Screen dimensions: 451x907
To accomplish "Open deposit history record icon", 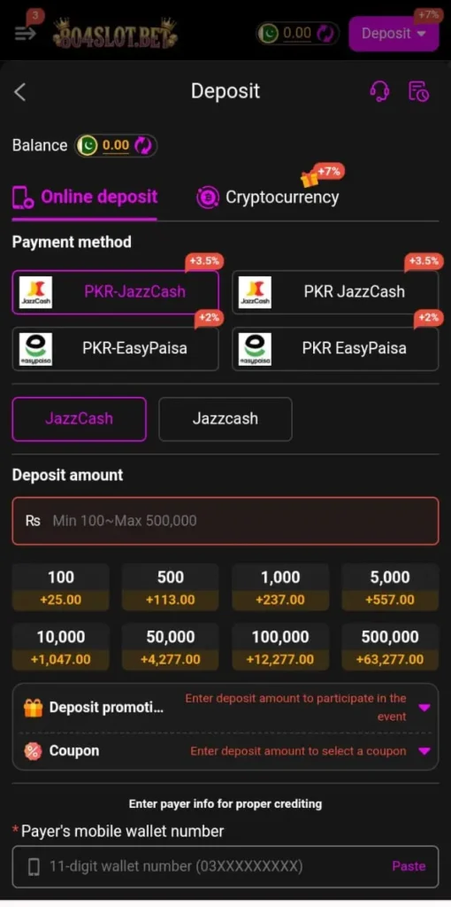I will click(418, 91).
